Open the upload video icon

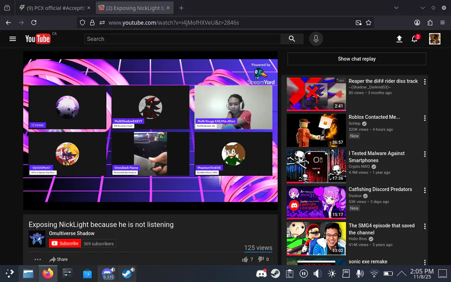tap(399, 39)
